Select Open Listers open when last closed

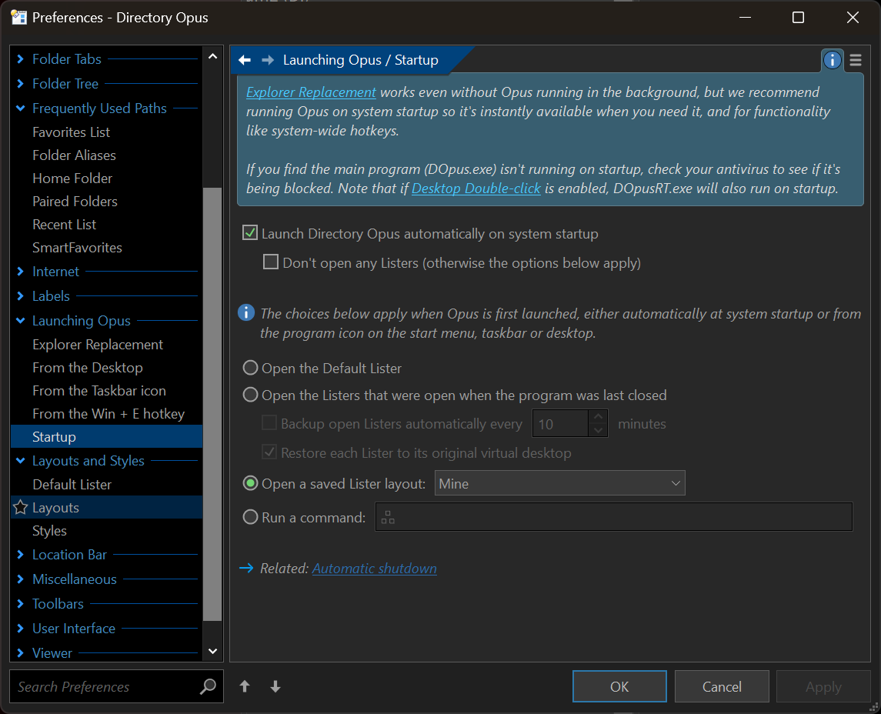[x=251, y=395]
